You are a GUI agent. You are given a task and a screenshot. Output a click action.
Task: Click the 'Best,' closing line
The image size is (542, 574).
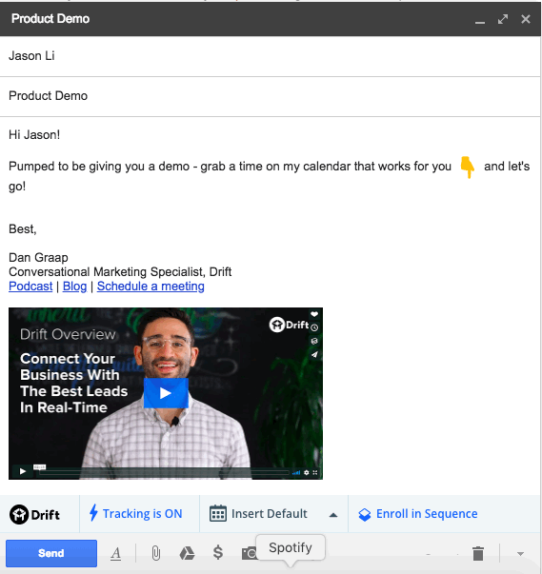23,229
